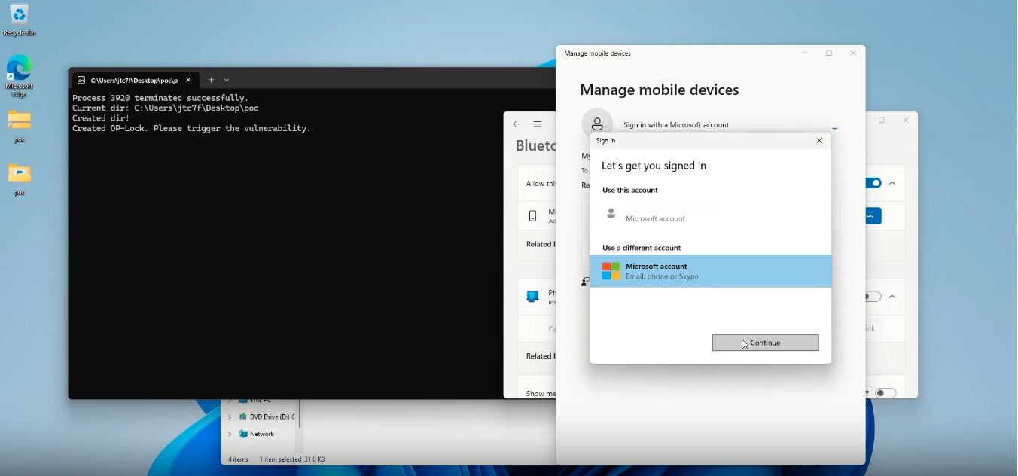1018x476 pixels.
Task: Click '1 item selected 31.0 KB' status text
Action: point(292,459)
